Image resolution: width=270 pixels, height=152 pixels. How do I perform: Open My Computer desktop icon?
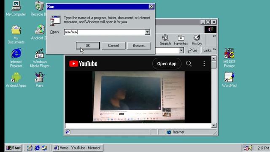tap(16, 8)
